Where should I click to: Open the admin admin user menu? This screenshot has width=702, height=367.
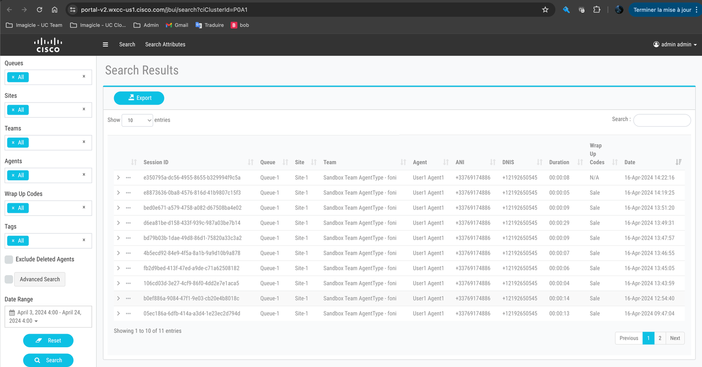[x=675, y=44]
